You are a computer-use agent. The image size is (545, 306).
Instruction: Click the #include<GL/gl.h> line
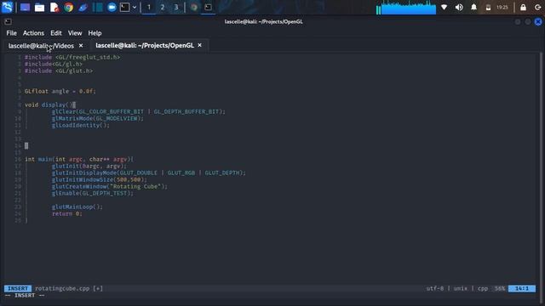tap(54, 64)
